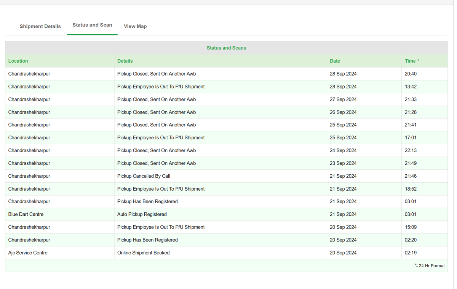The image size is (457, 289).
Task: Open the Shipment Details tab
Action: 40,26
